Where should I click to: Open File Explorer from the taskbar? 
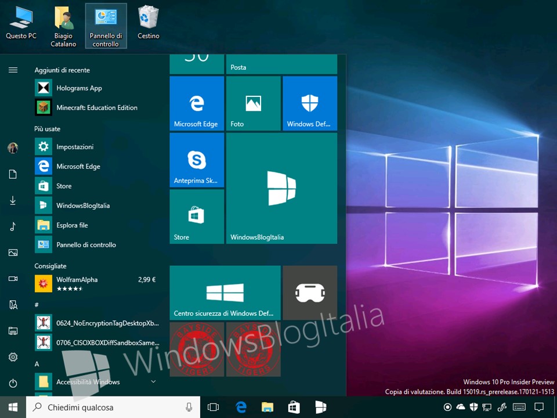267,408
